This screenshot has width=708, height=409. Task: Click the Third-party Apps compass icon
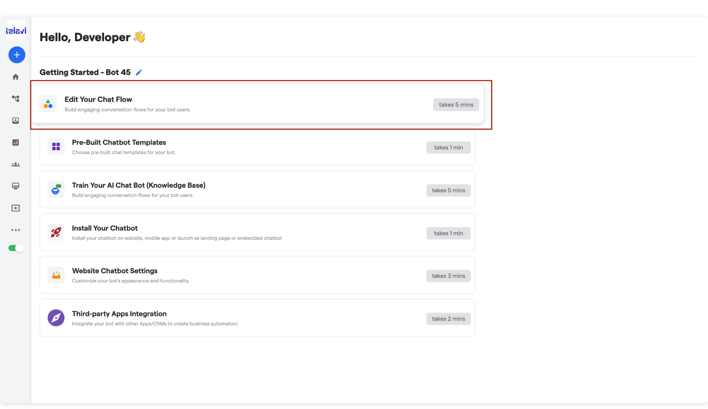[56, 318]
